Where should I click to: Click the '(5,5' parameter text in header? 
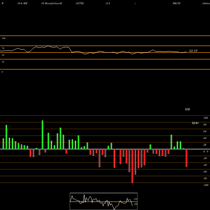[x=108, y=3]
